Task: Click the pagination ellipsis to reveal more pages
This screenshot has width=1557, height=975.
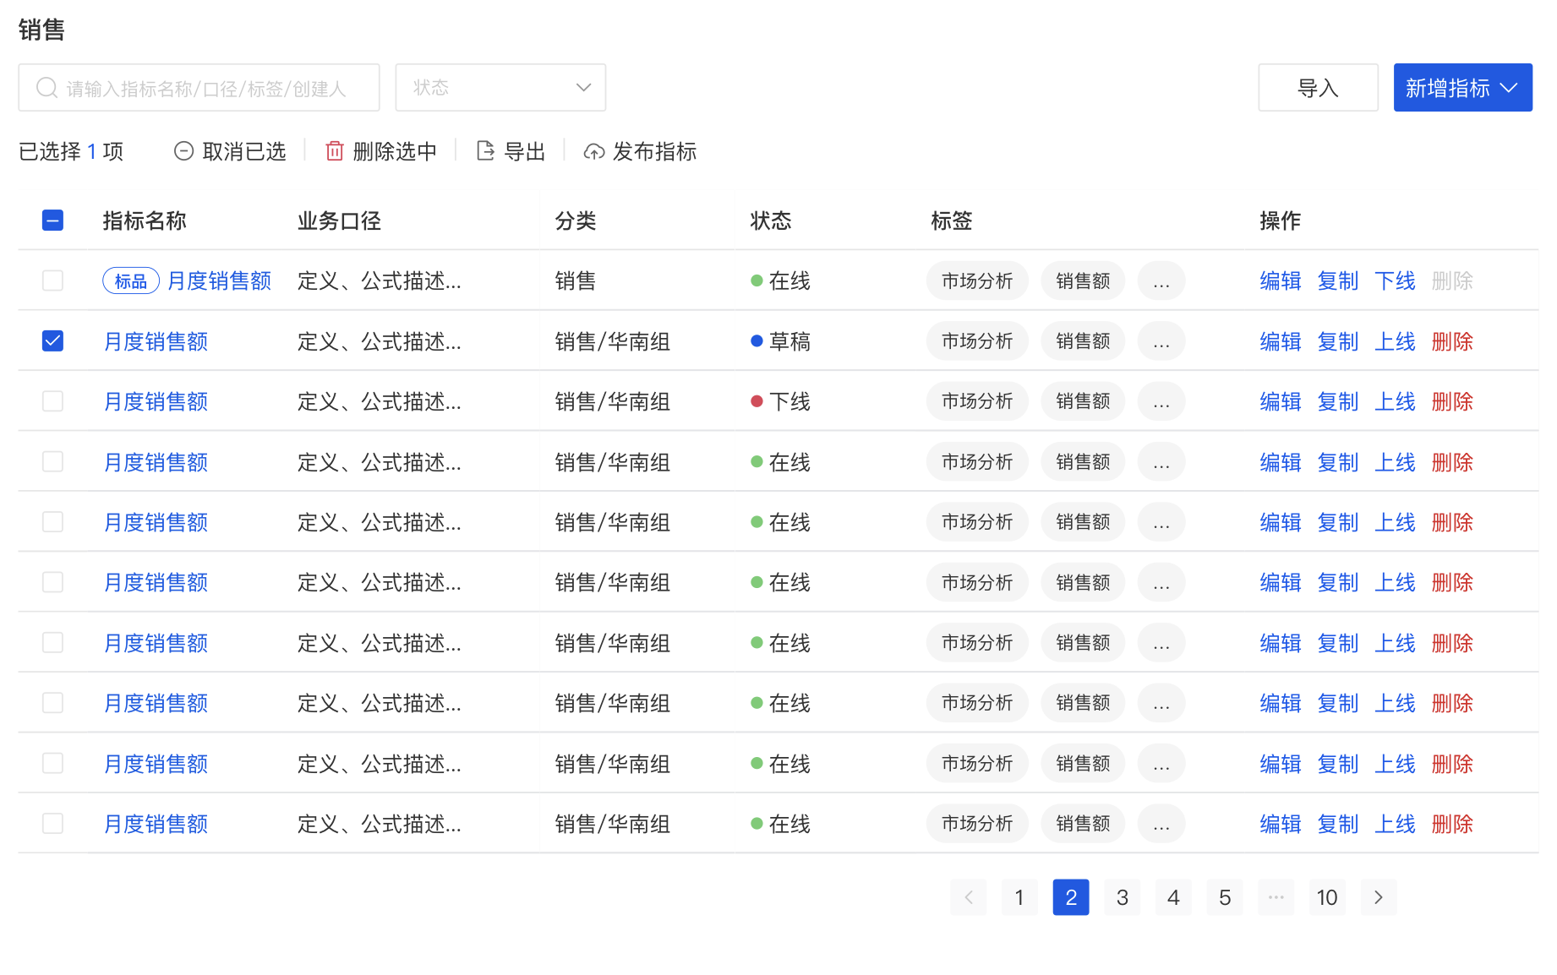Action: click(1276, 897)
